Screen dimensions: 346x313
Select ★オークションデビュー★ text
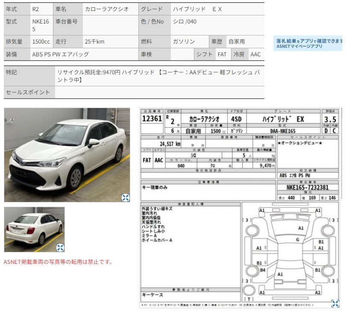[300, 143]
